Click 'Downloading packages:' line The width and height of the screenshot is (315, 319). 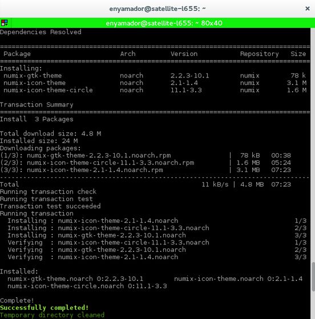coord(41,148)
